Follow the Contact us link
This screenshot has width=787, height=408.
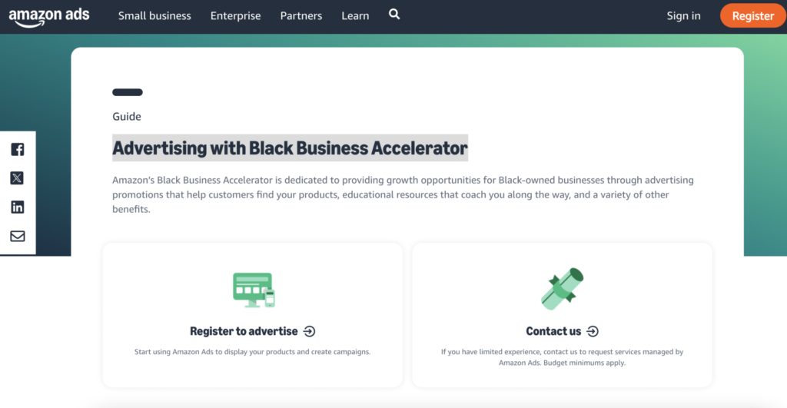tap(553, 331)
